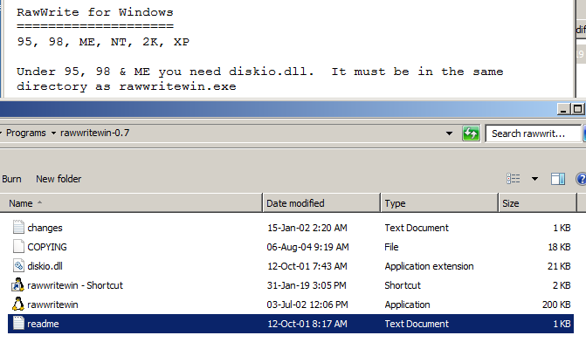Click the changes text file icon
The width and height of the screenshot is (586, 349).
[x=18, y=228]
